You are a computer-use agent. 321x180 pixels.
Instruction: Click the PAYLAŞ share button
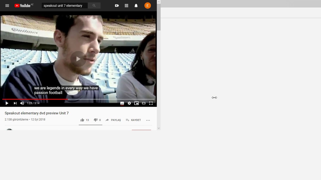[x=113, y=120]
